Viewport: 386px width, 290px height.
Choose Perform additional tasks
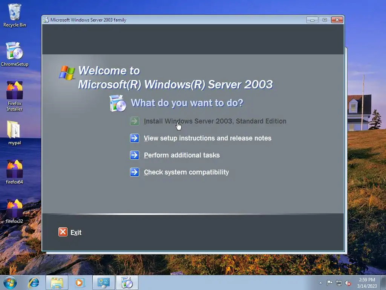[x=182, y=155]
